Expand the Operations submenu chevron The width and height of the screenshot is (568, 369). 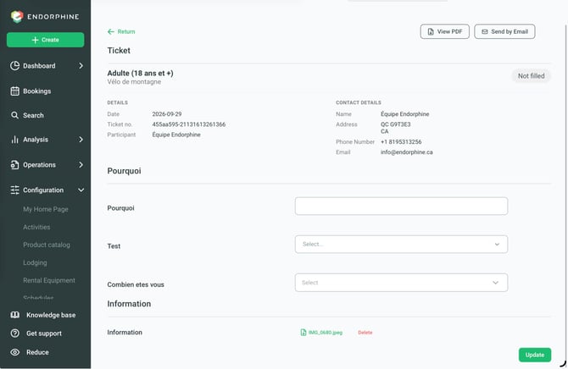pos(81,164)
